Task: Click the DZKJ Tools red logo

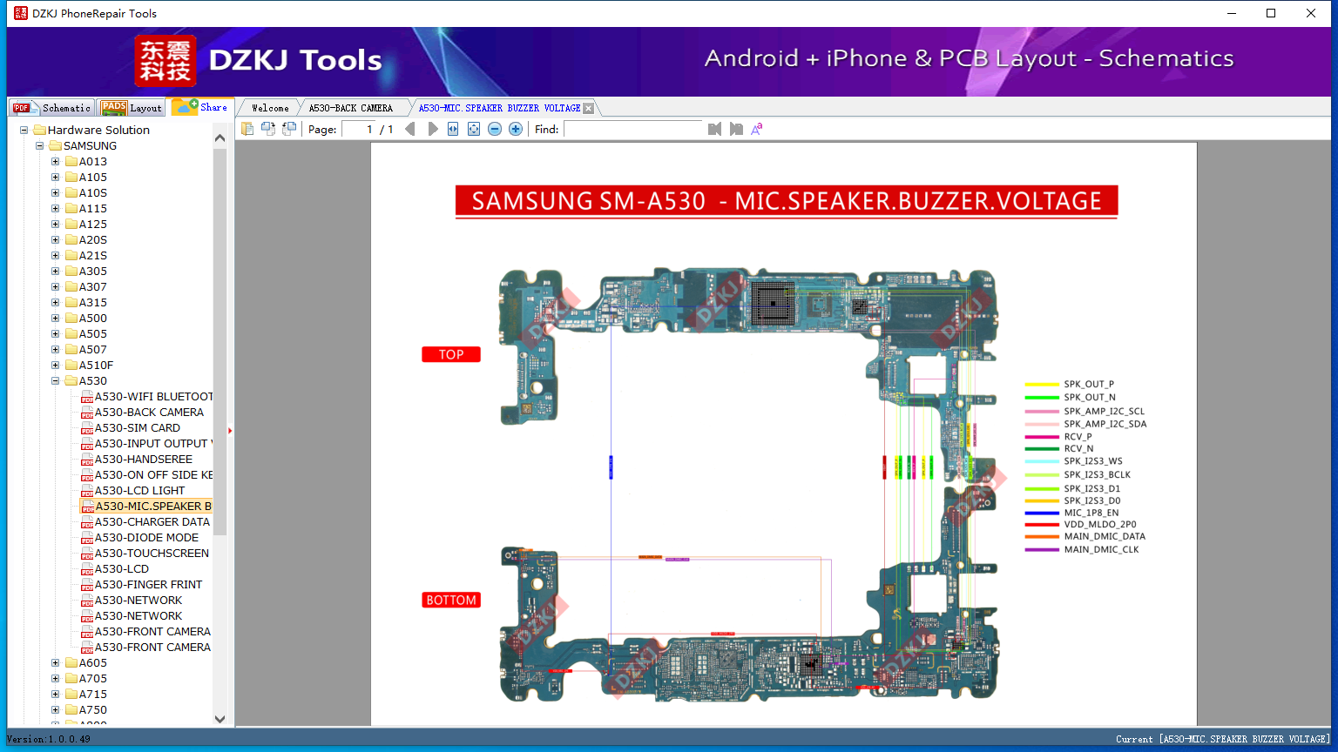Action: [166, 61]
